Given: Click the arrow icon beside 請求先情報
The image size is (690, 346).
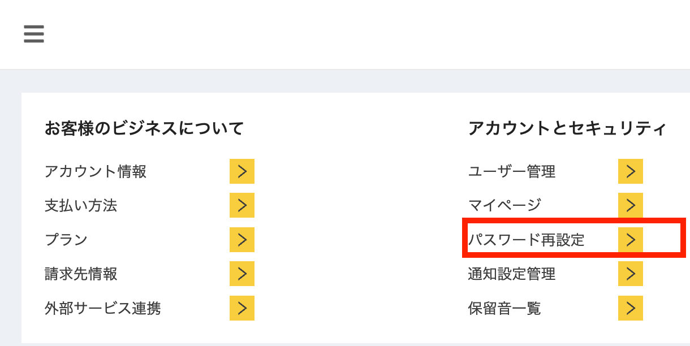Looking at the screenshot, I should pos(242,274).
